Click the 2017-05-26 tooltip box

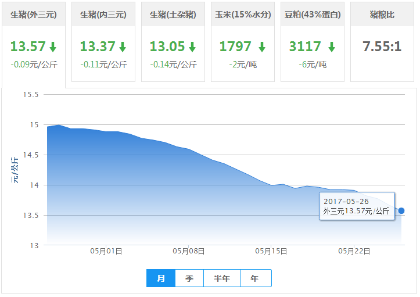tap(357, 206)
